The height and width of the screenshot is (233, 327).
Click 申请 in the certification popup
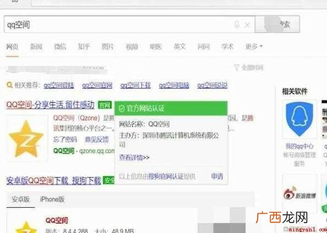tap(217, 176)
